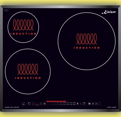The width and height of the screenshot is (121, 117).
Task: Click the bottom-left induction cooking zone
Action: pos(28,71)
